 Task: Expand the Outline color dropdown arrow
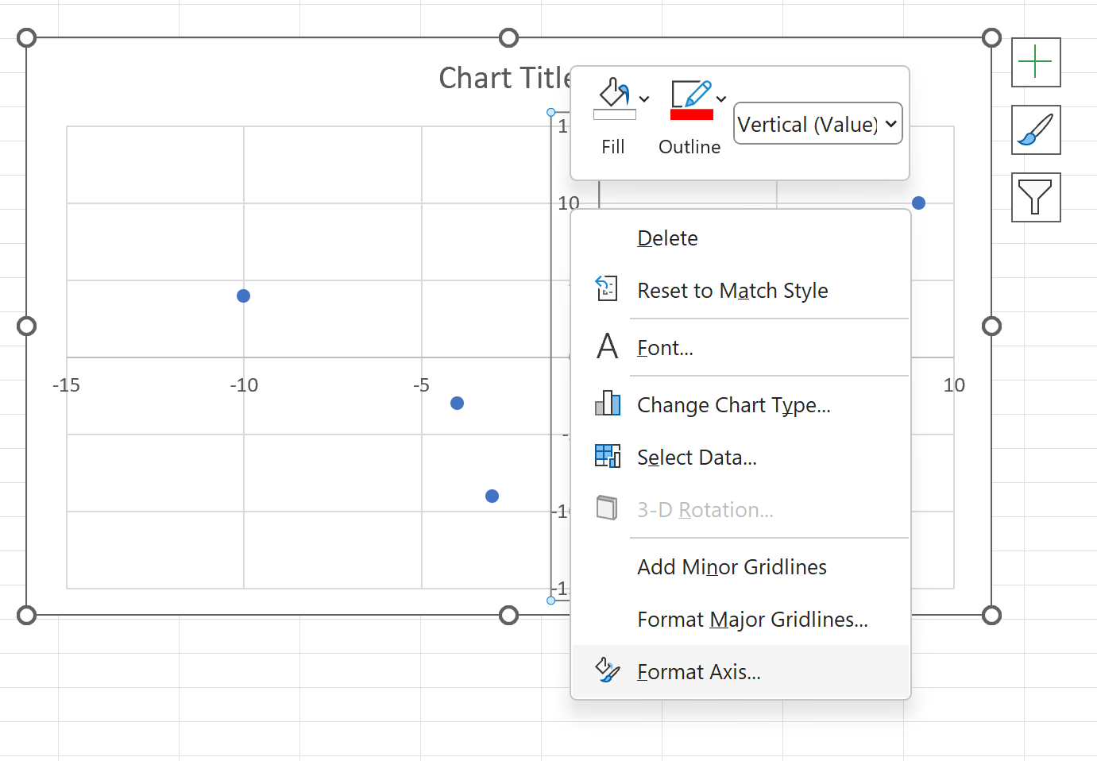pyautogui.click(x=721, y=99)
